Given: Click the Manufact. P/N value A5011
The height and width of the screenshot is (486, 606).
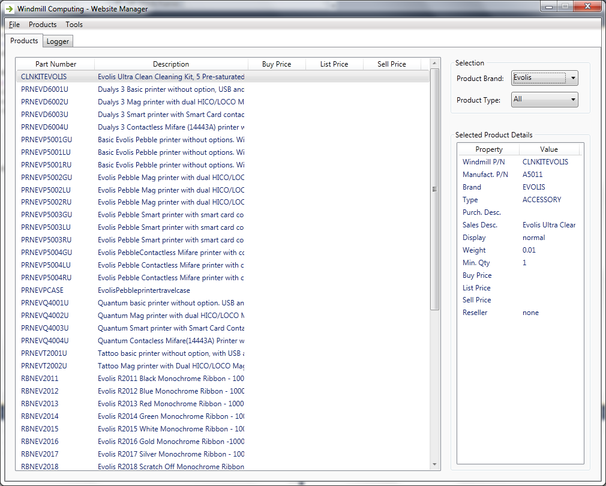Looking at the screenshot, I should point(533,175).
